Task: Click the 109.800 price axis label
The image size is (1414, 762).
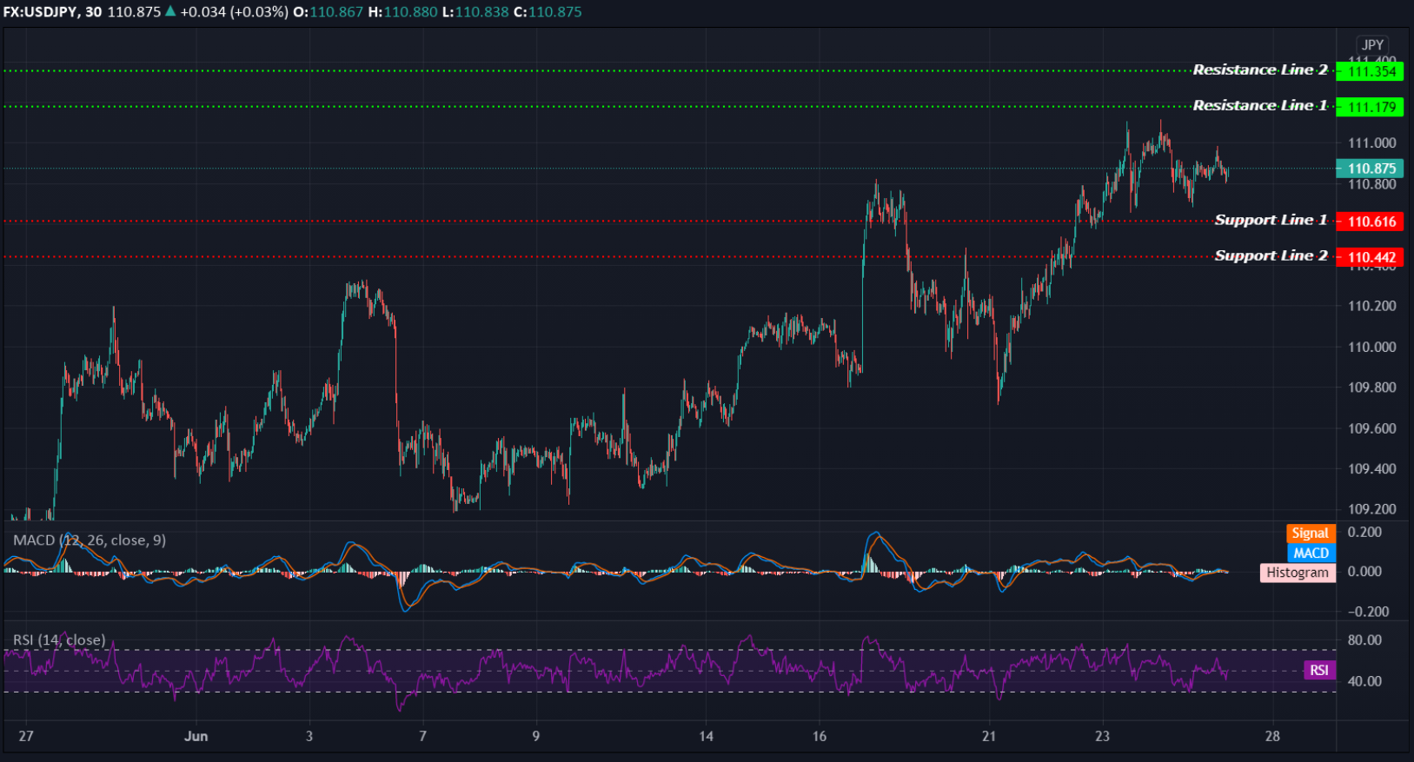Action: tap(1372, 388)
